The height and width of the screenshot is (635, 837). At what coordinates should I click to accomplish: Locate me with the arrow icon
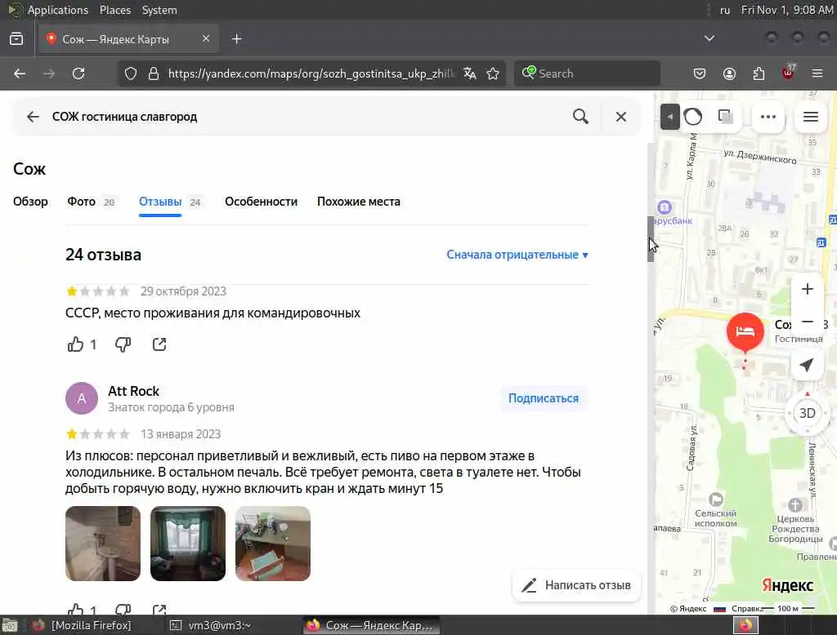tap(807, 365)
